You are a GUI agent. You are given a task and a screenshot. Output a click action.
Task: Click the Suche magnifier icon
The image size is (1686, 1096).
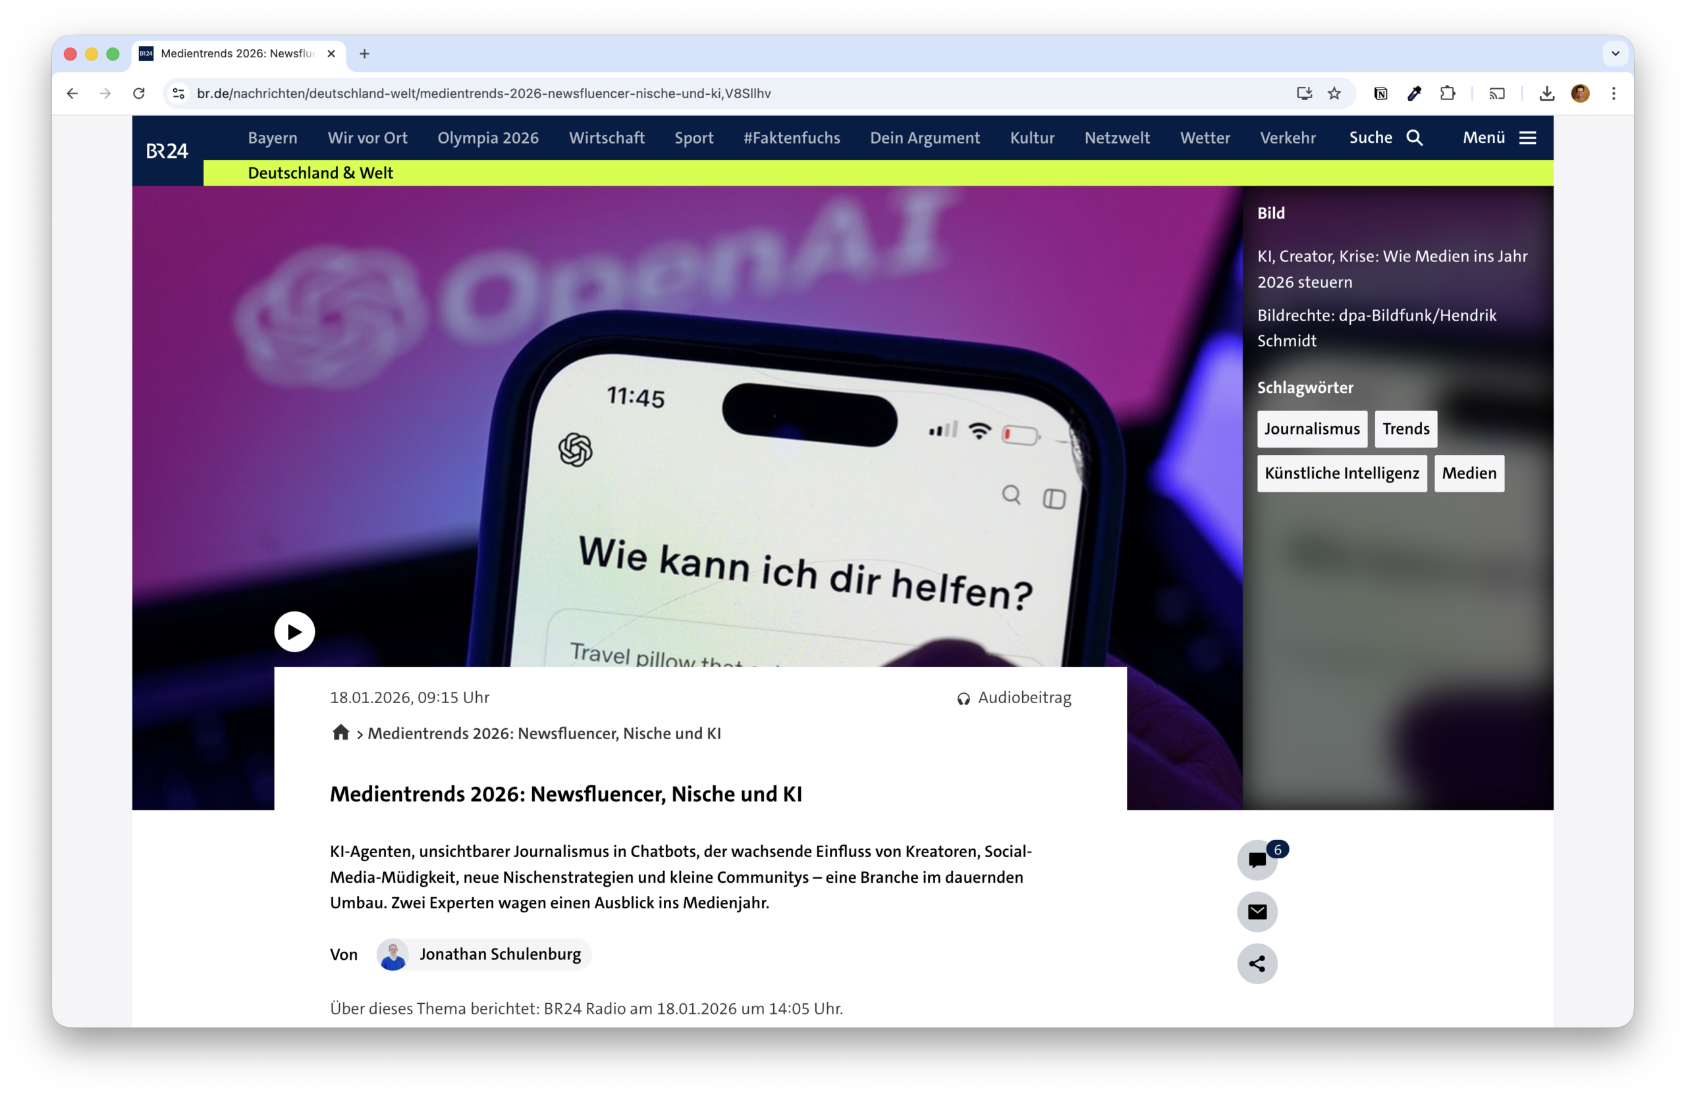[1415, 138]
